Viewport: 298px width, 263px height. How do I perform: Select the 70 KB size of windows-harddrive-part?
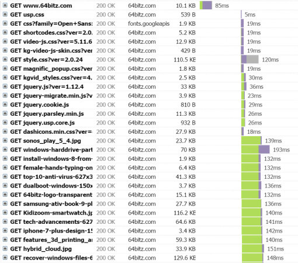tap(188, 150)
